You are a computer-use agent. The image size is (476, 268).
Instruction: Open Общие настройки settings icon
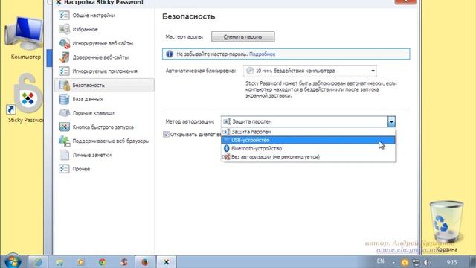click(64, 15)
